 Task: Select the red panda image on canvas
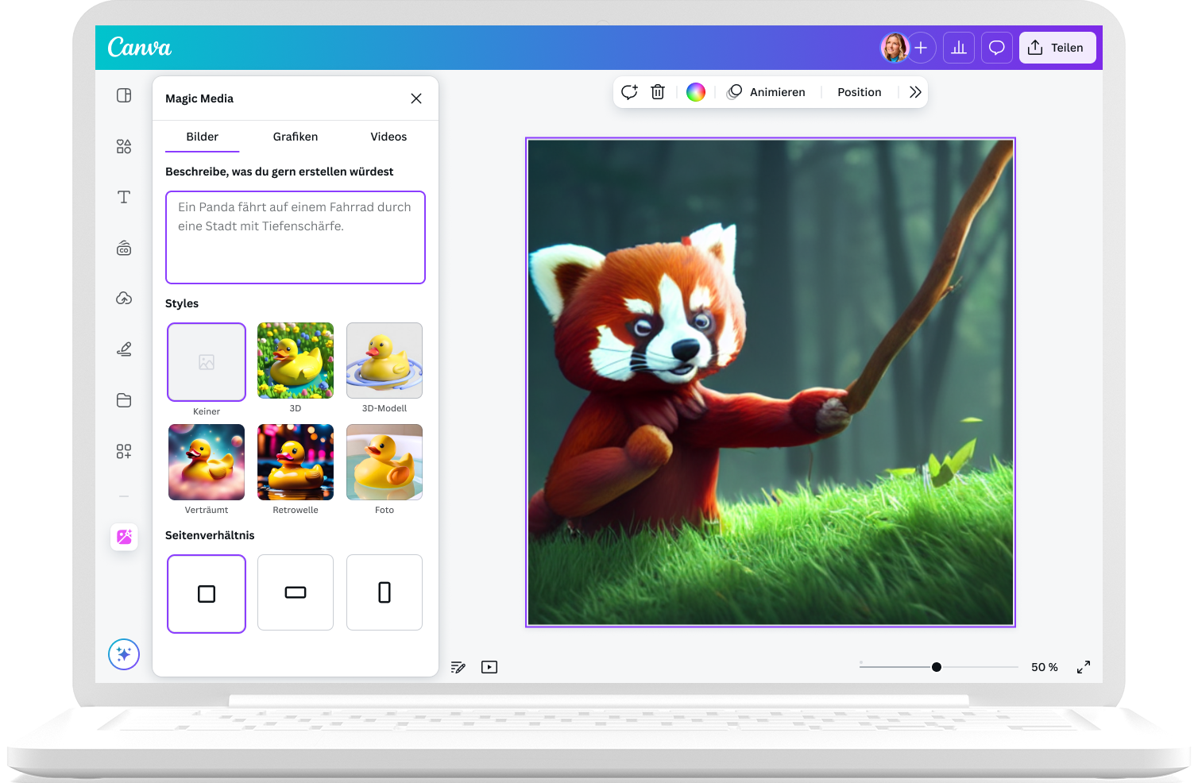tap(771, 383)
